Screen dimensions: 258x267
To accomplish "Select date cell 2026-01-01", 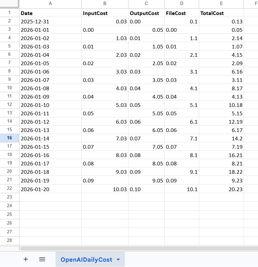I will 50,30.
